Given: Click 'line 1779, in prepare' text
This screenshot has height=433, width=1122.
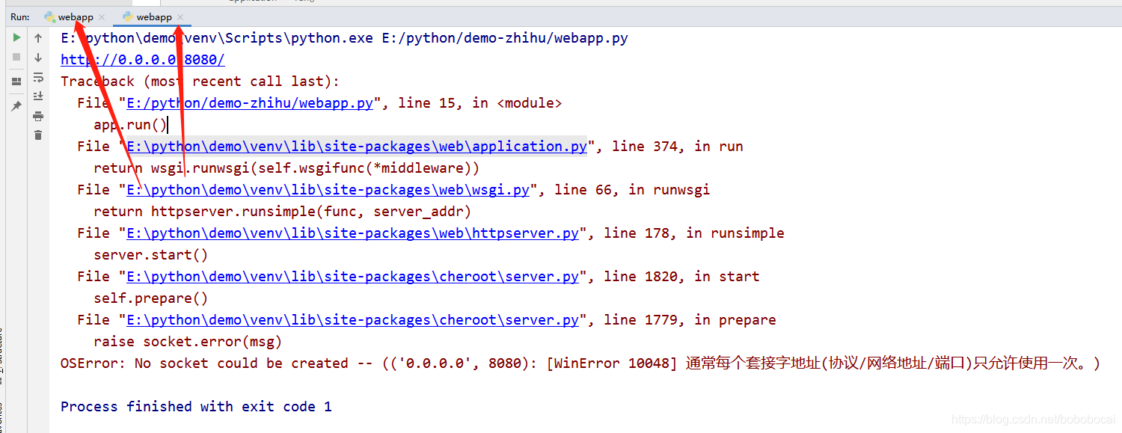Looking at the screenshot, I should point(690,320).
